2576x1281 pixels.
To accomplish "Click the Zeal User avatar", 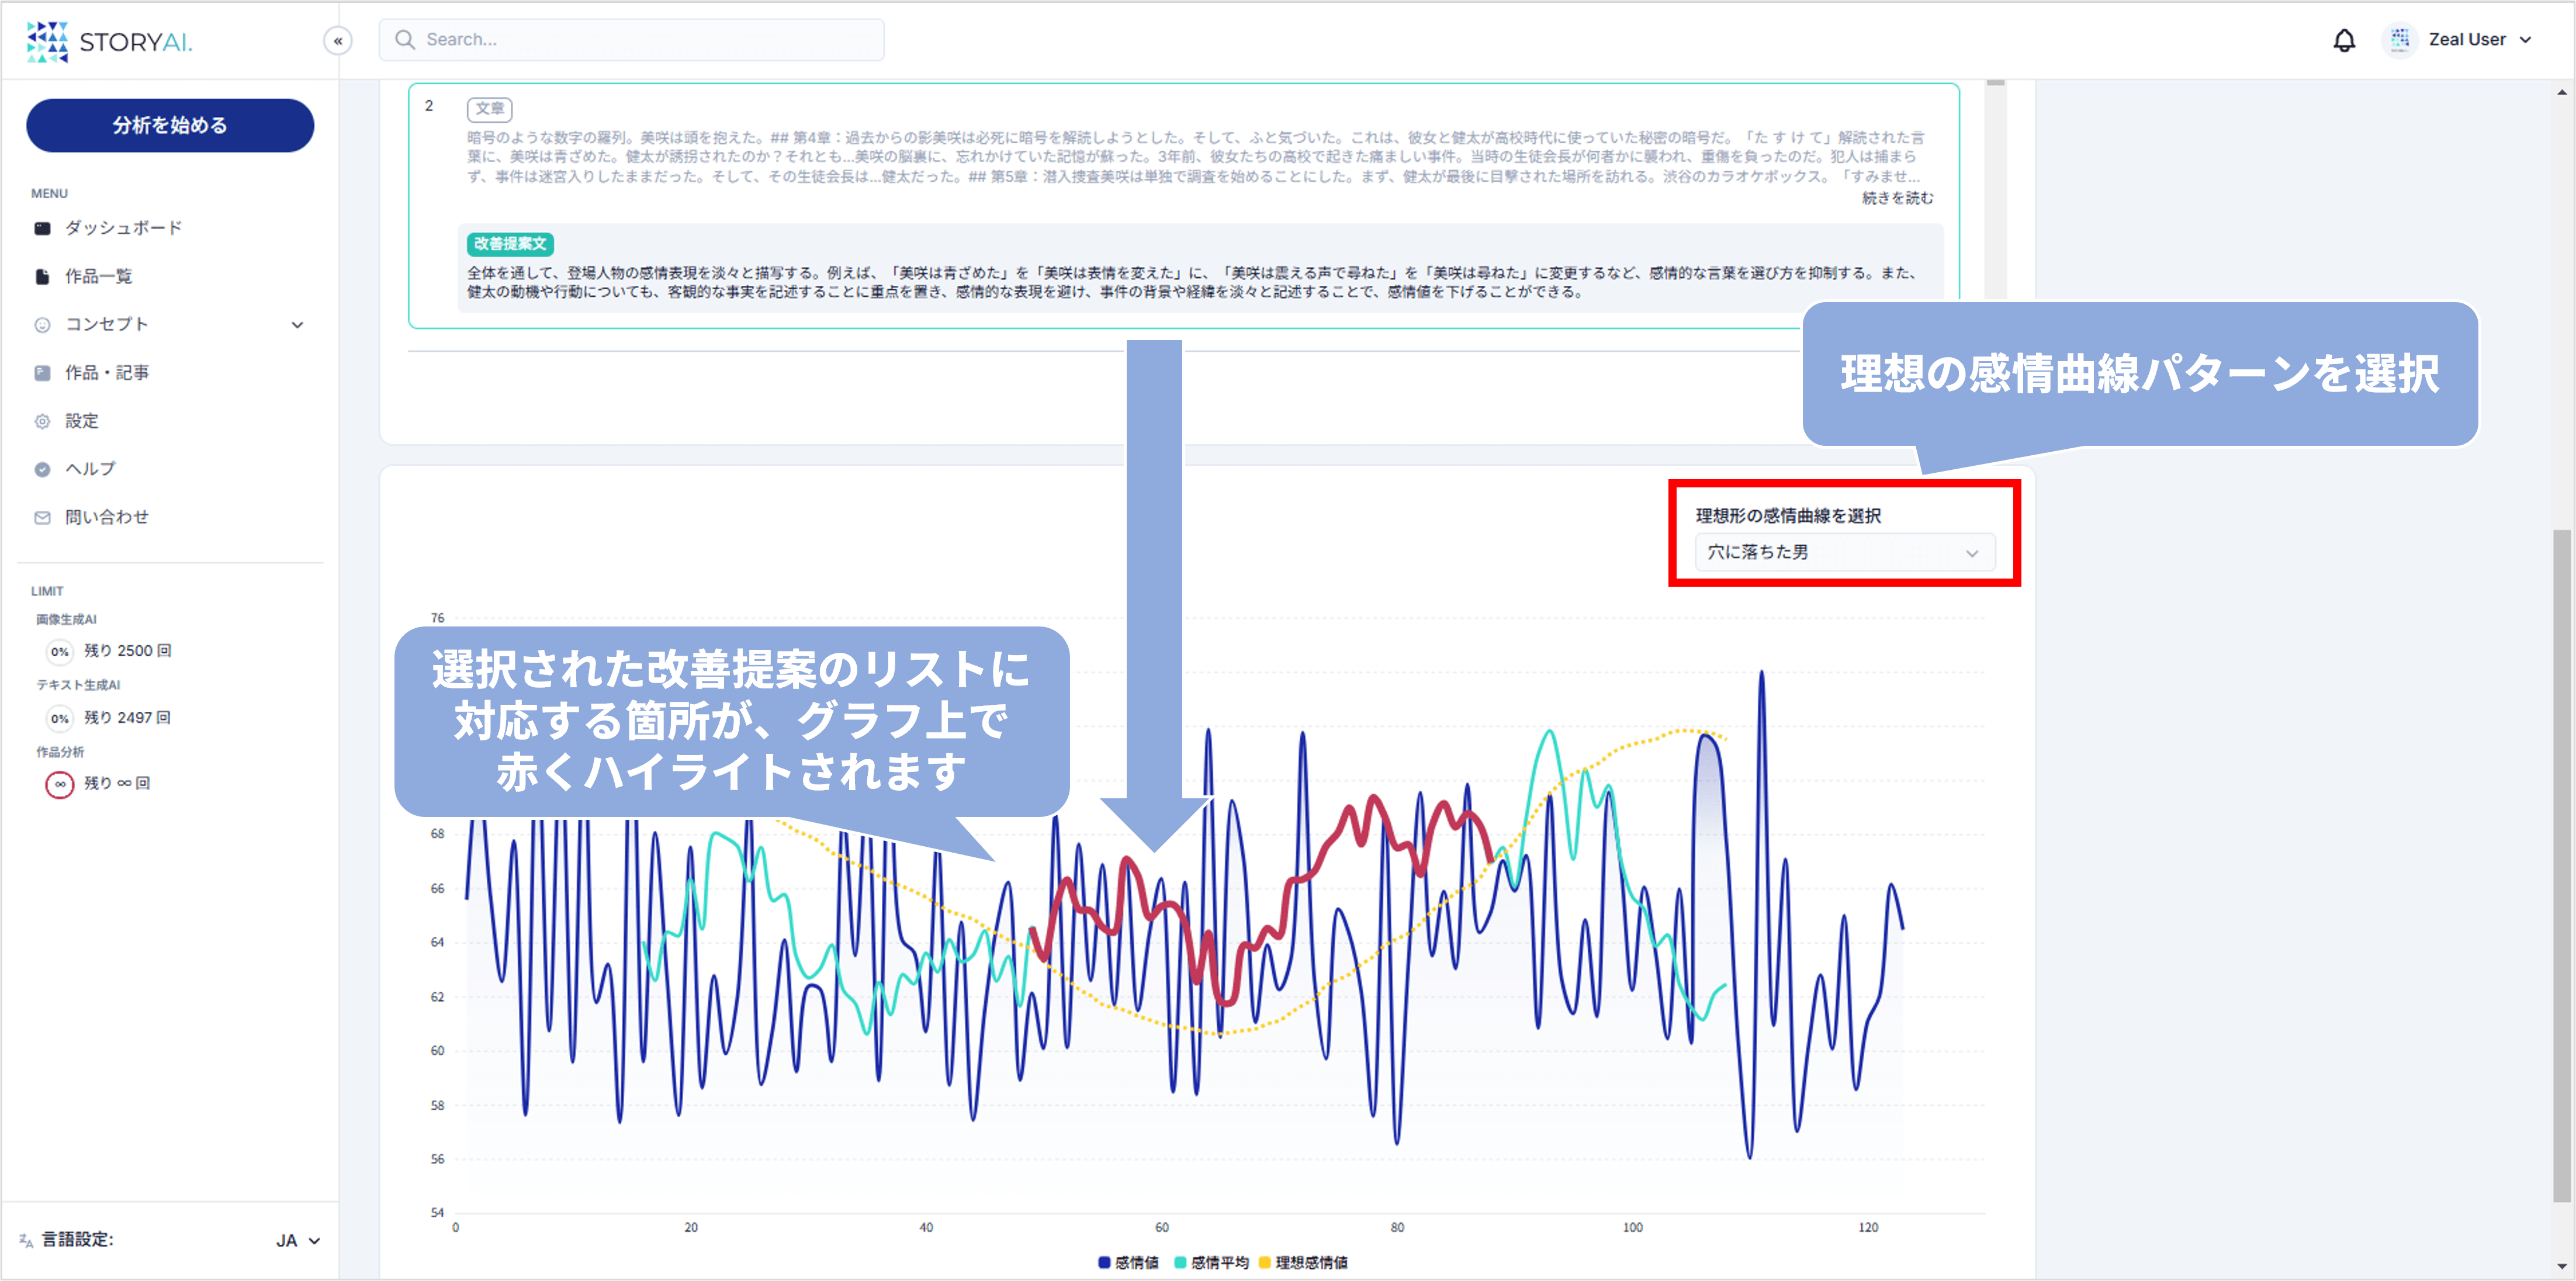I will (x=2400, y=40).
